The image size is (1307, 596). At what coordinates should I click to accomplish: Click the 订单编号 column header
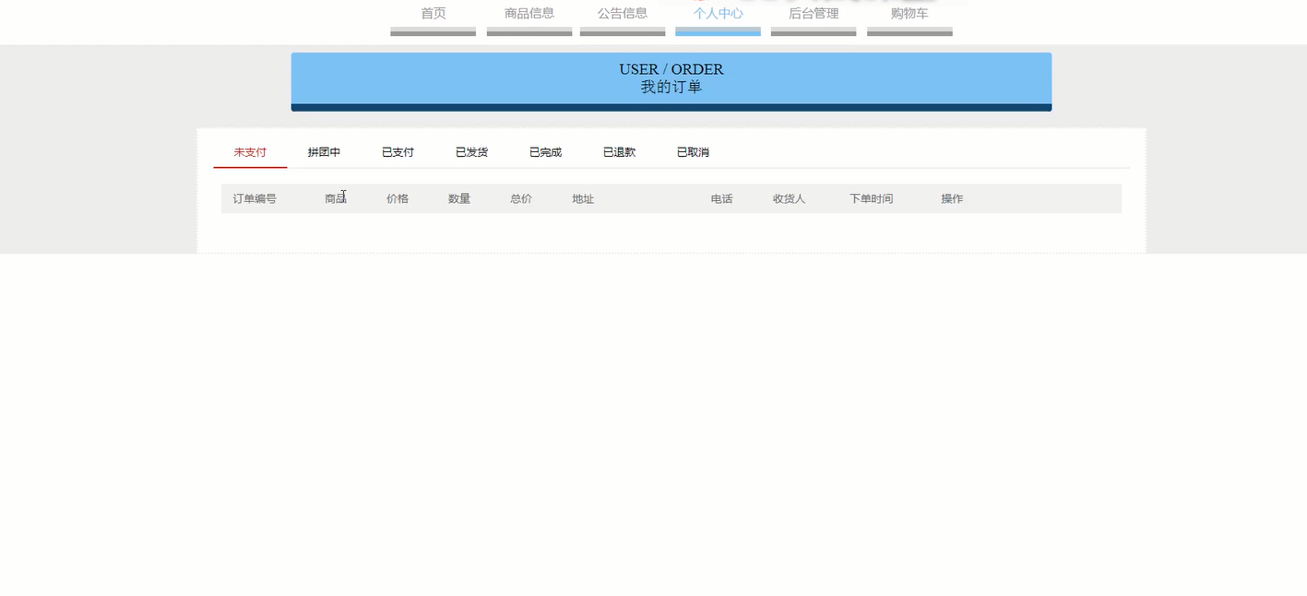point(255,198)
